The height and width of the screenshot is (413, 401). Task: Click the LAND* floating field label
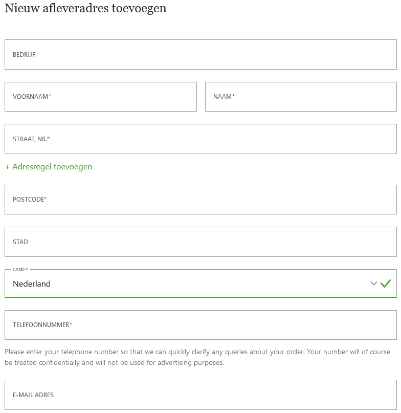(20, 270)
